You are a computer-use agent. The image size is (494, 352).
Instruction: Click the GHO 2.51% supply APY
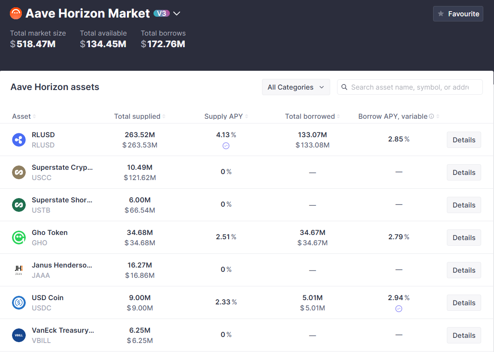point(226,237)
